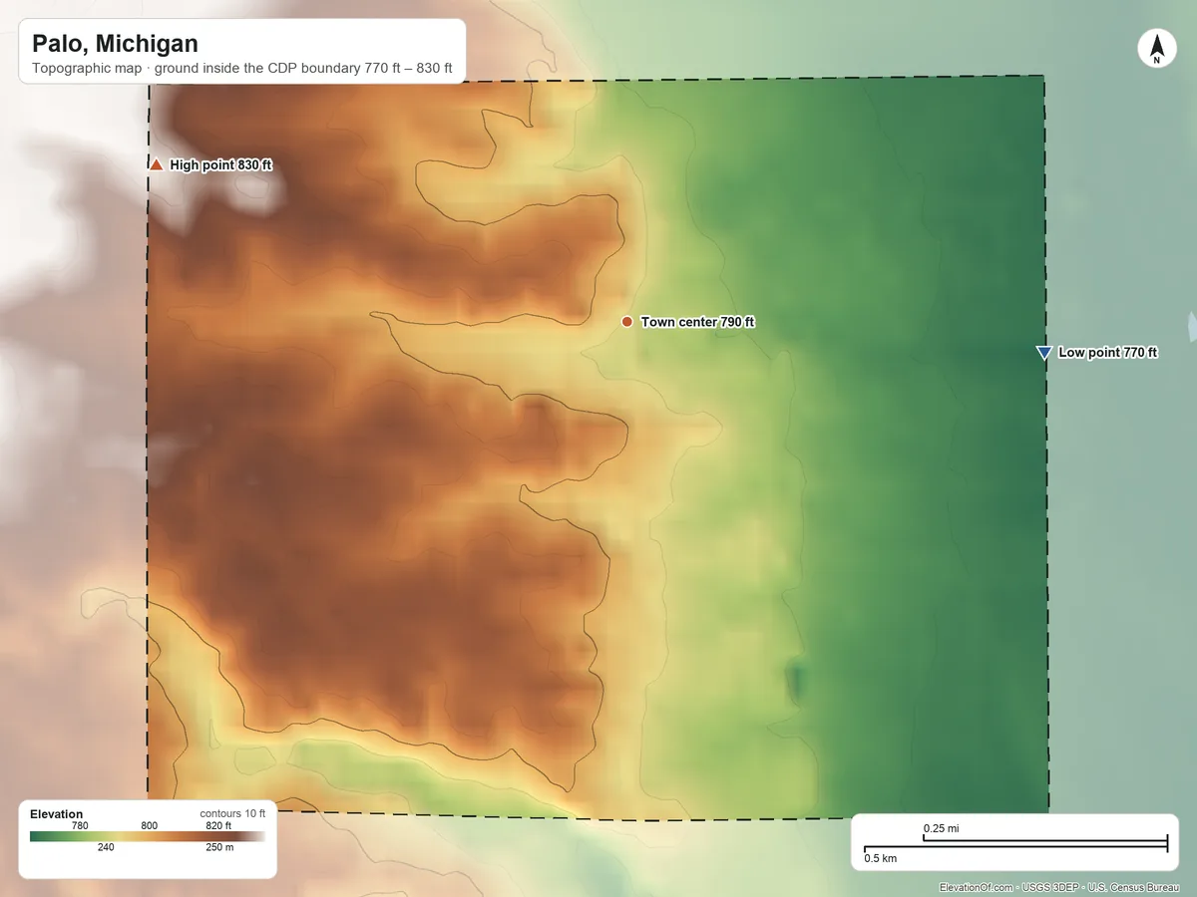This screenshot has width=1197, height=897.
Task: Click the scale bar line
Action: tap(1015, 845)
